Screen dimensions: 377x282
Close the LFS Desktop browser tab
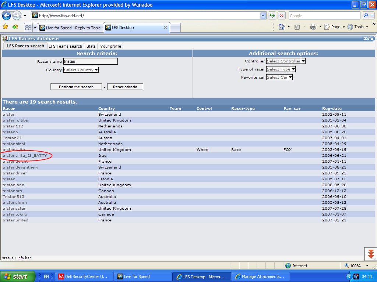tap(165, 28)
